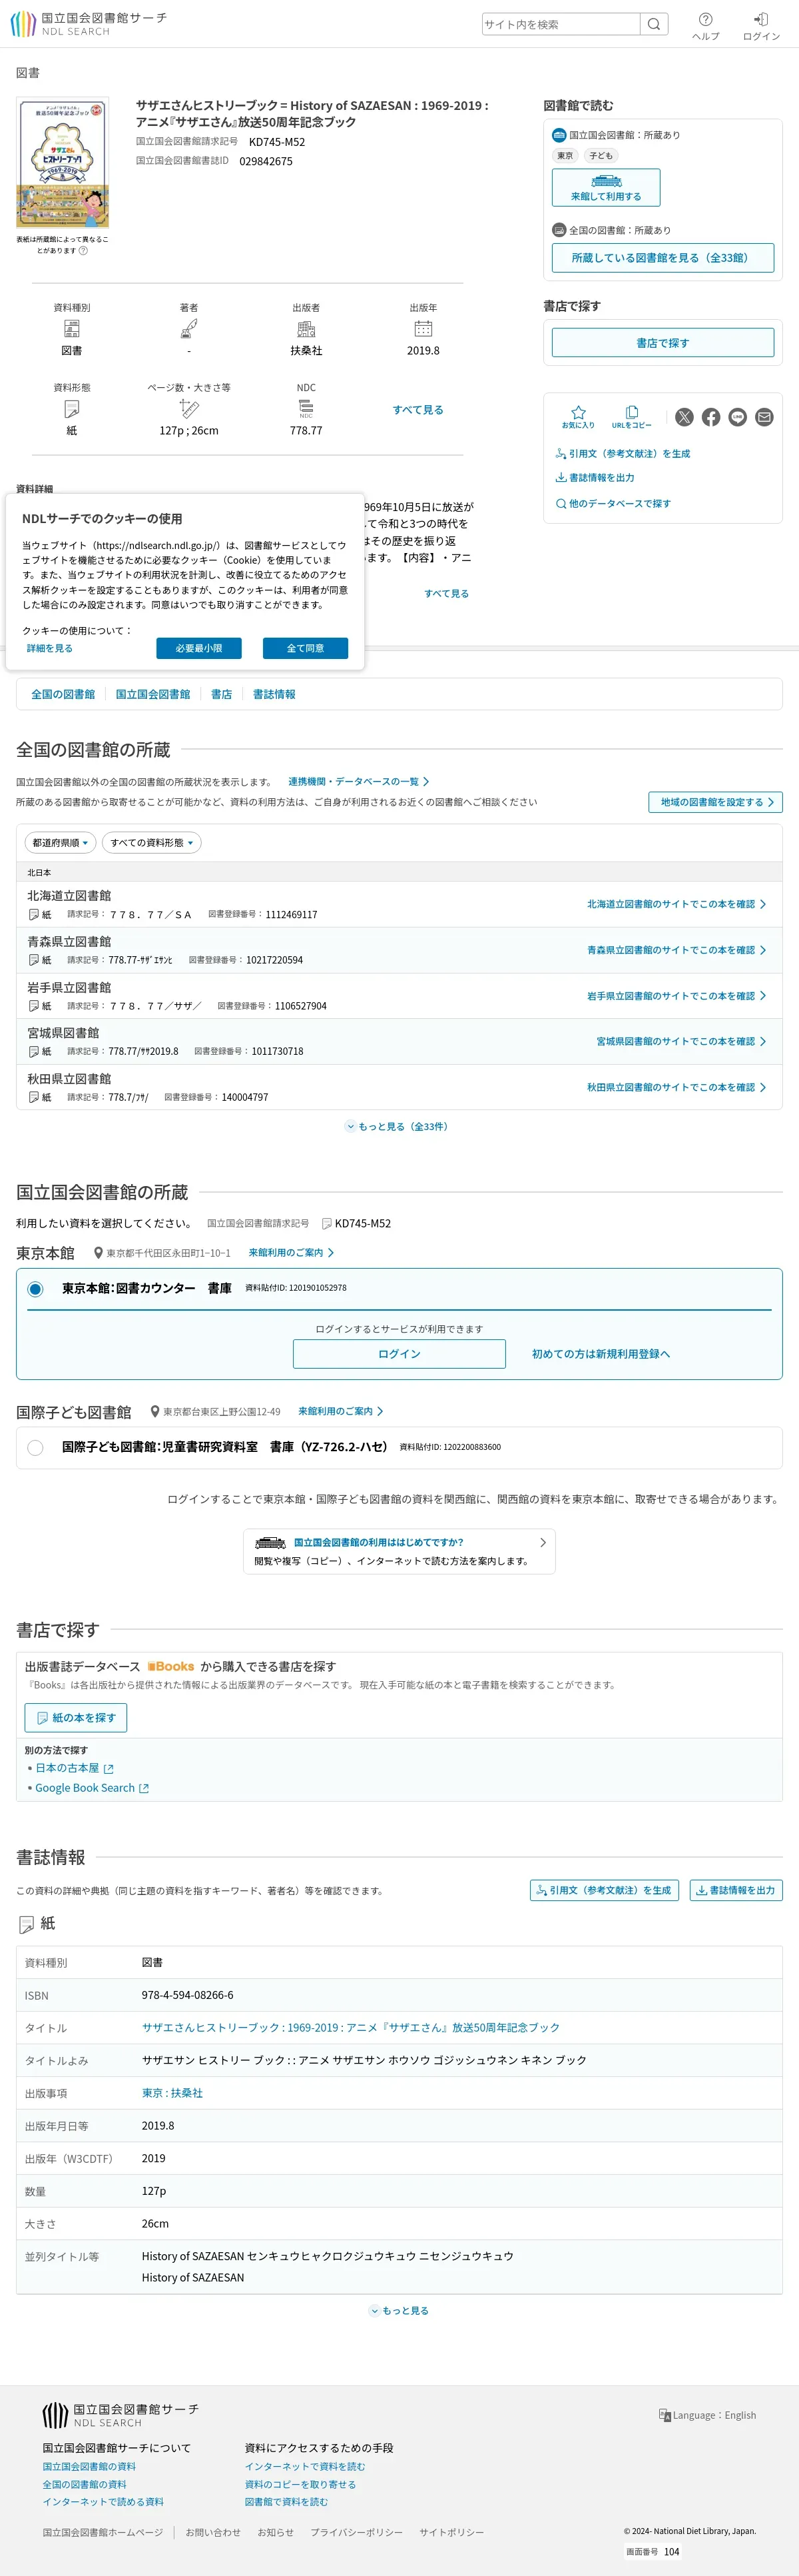Click 書誌情報を出力 button in 書誌情報 section
This screenshot has width=799, height=2576.
point(736,1891)
